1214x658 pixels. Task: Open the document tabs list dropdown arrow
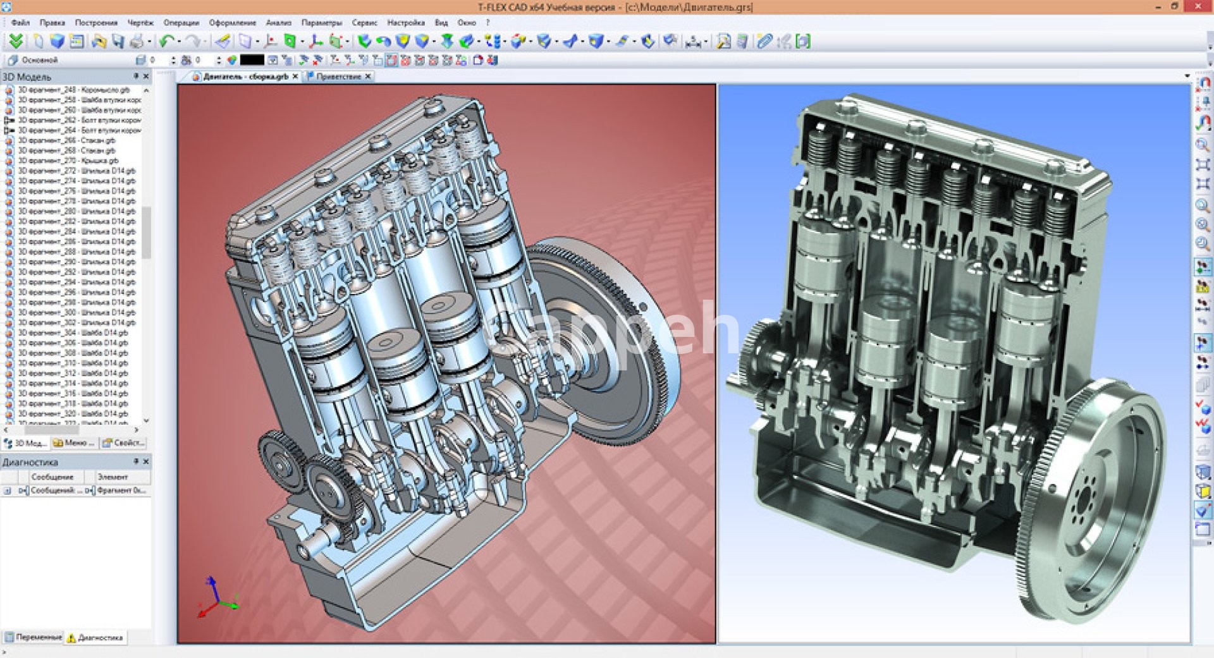[1187, 76]
